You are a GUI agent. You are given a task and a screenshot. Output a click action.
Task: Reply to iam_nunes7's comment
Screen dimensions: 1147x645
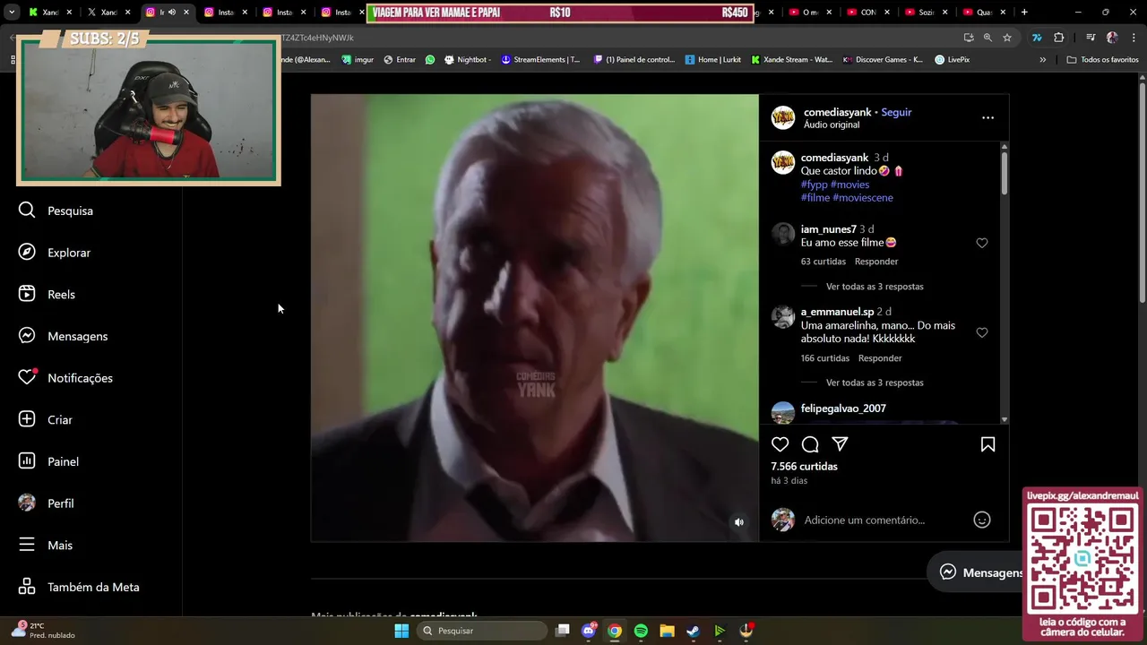tap(876, 262)
